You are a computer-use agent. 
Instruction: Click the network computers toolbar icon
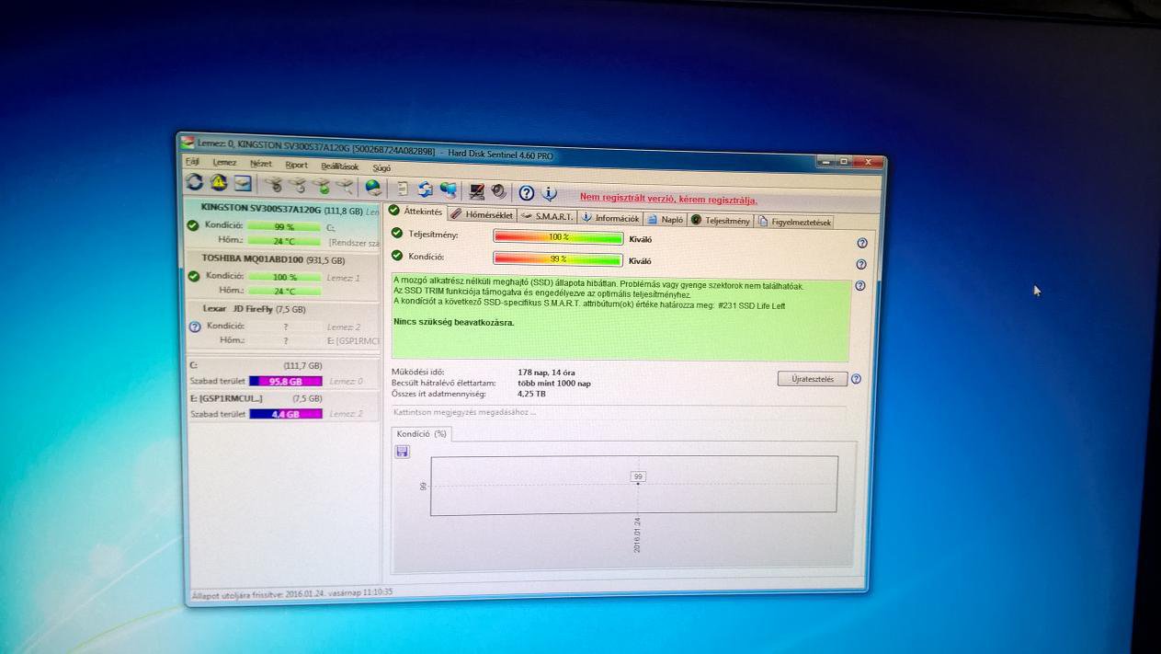click(449, 190)
